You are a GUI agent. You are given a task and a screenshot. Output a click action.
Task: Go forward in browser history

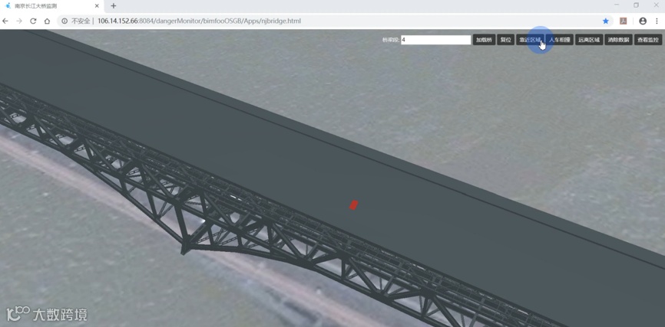pos(19,21)
